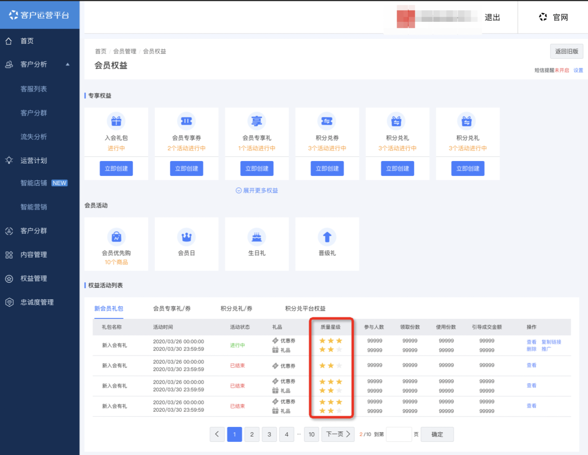This screenshot has height=455, width=588.
Task: Click the 生日礼 birthday cake icon
Action: (257, 237)
